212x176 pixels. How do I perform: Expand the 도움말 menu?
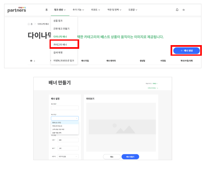click(x=133, y=10)
